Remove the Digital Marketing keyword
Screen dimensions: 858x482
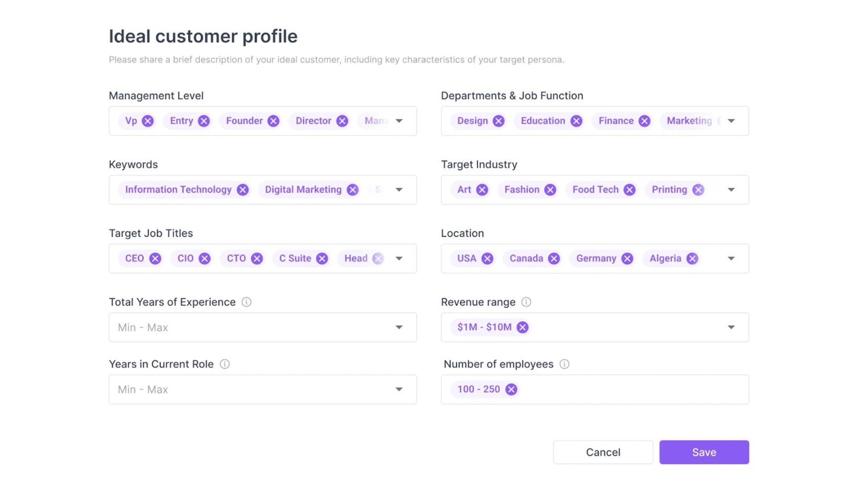click(x=352, y=189)
